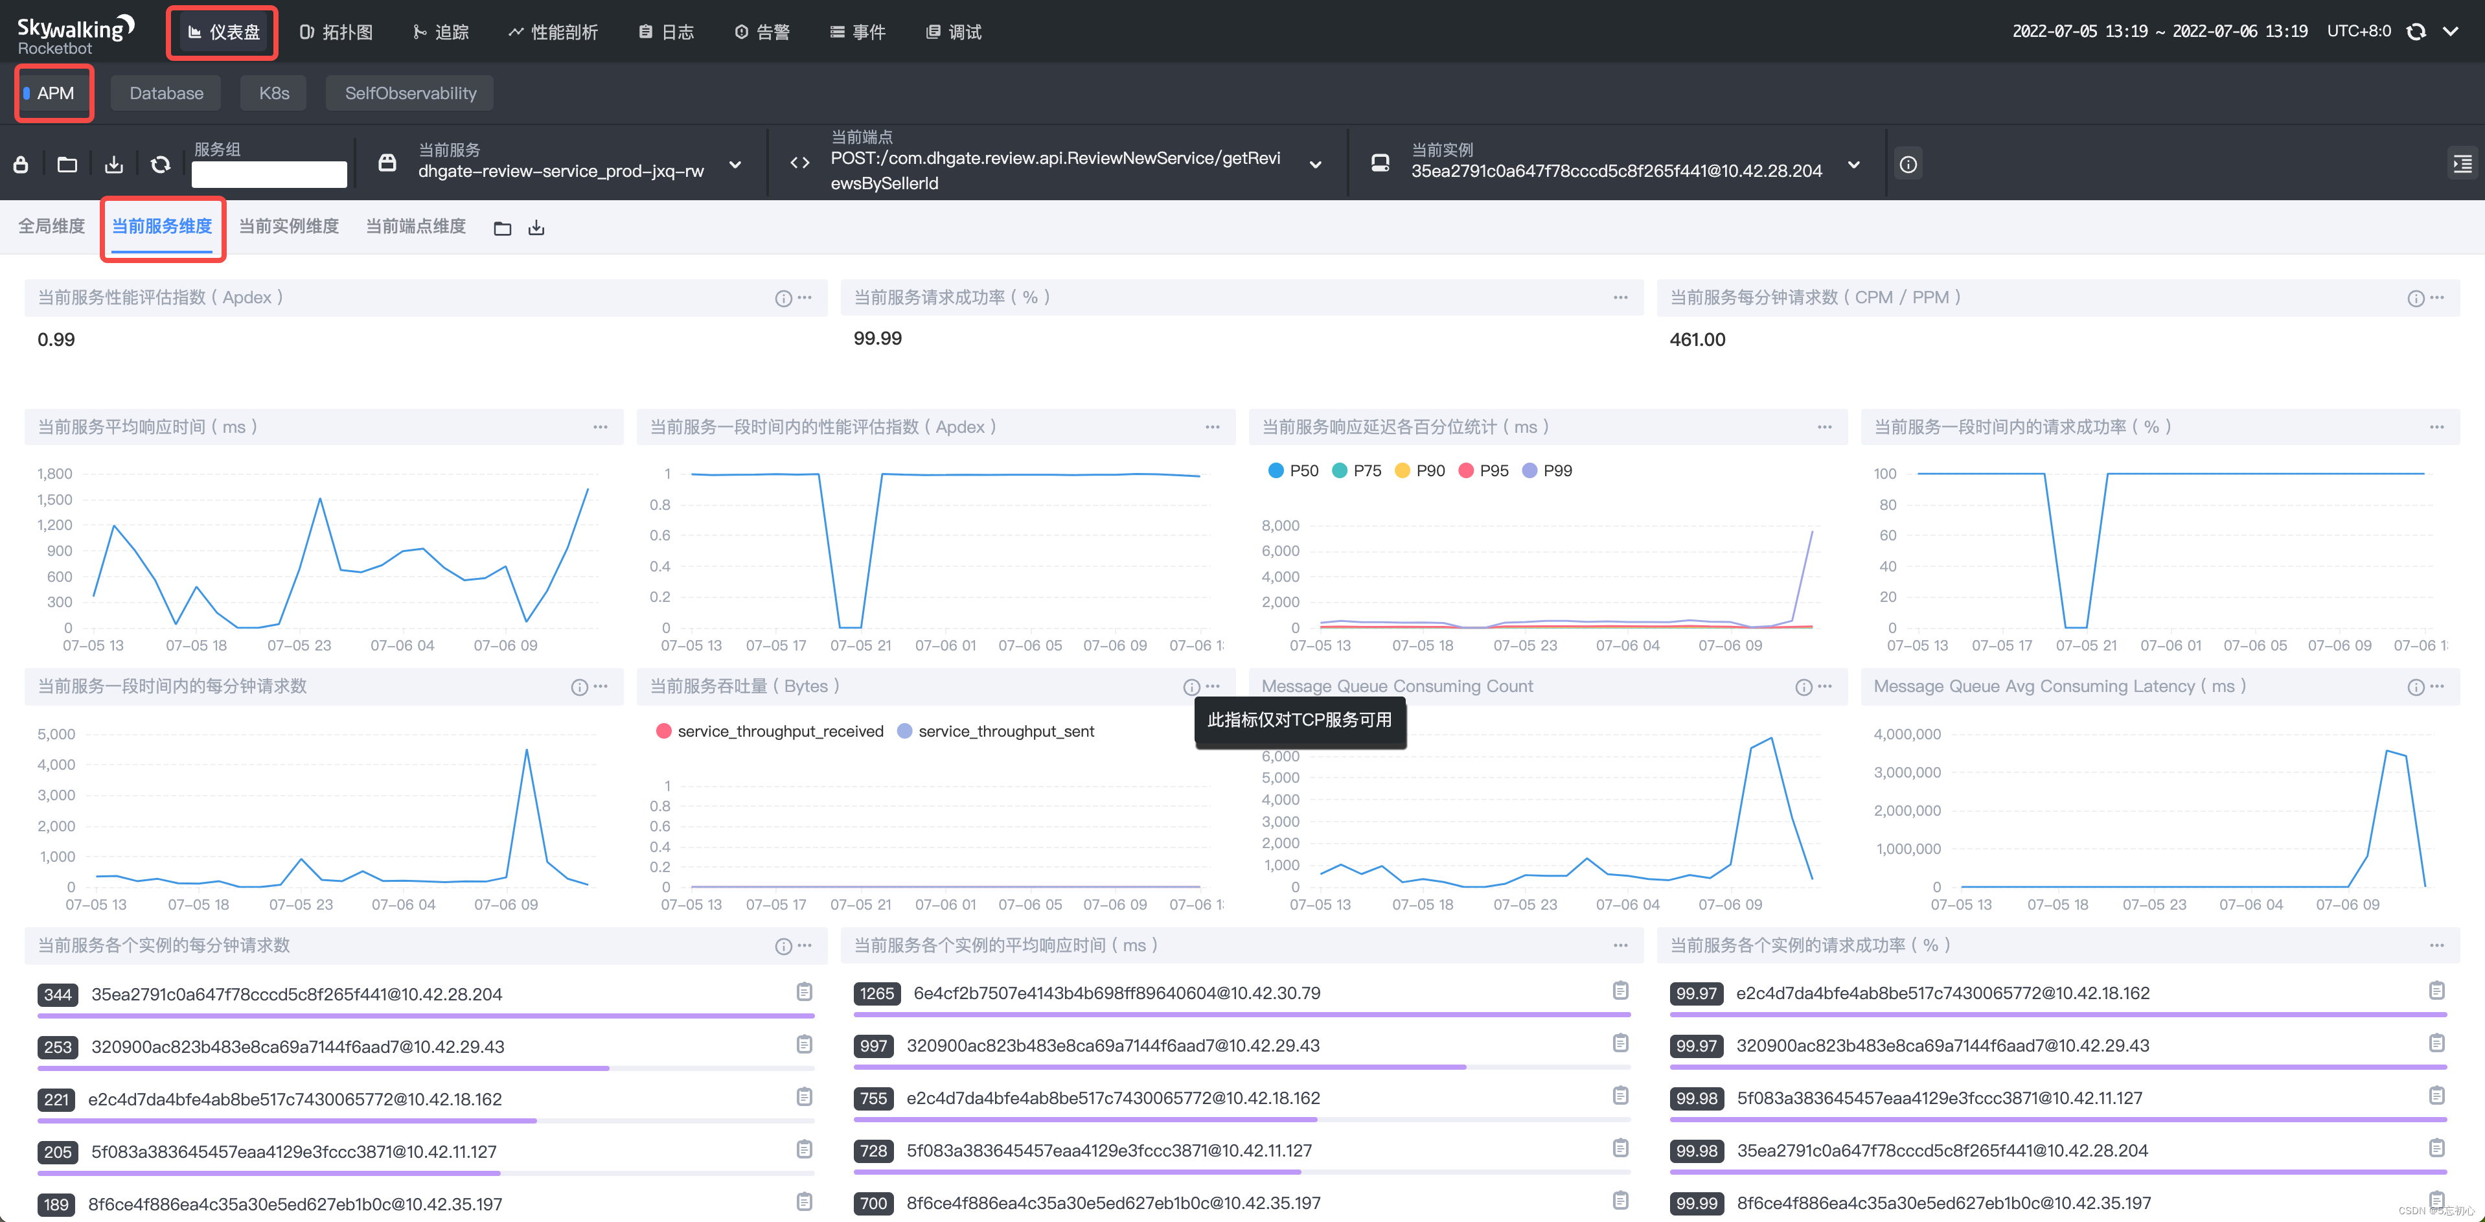Click the copy icon on the 253 320900ac row
Image resolution: width=2485 pixels, height=1222 pixels.
pyautogui.click(x=805, y=1044)
